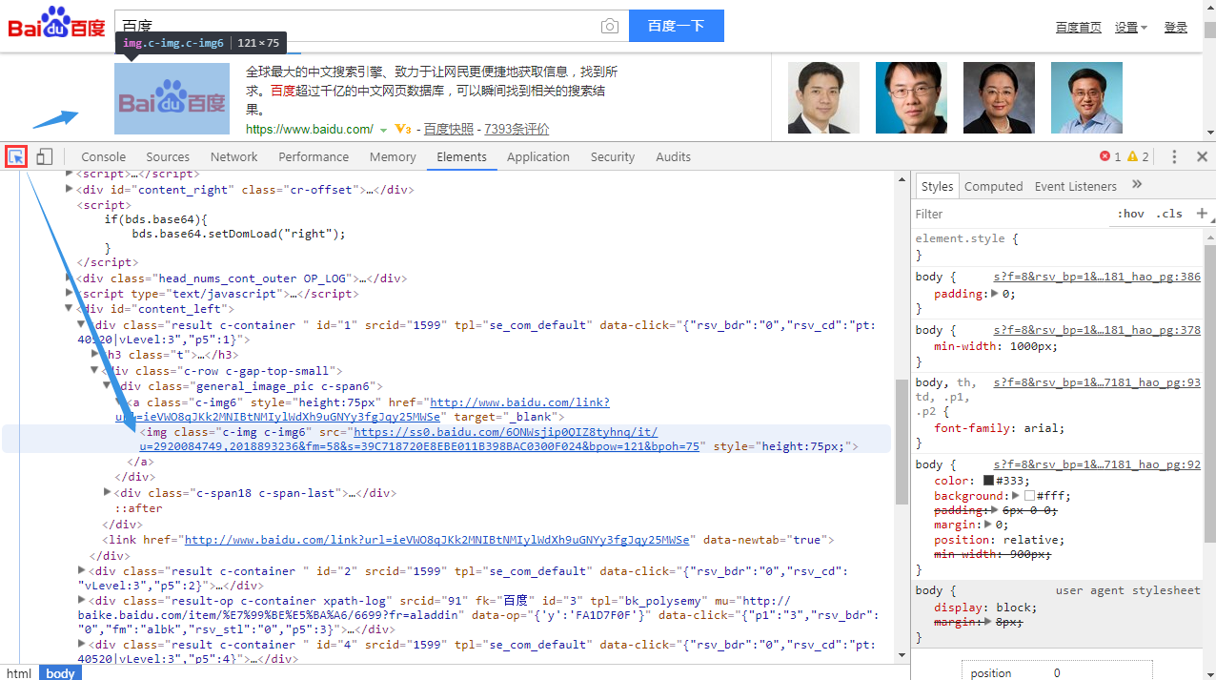Click the second portrait with glasses
This screenshot has width=1216, height=680.
[911, 98]
